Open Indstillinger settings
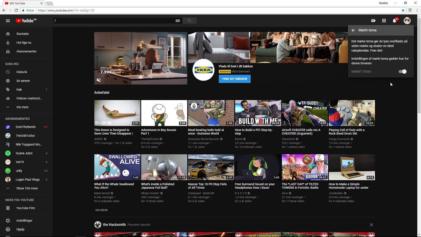The width and height of the screenshot is (421, 237). [26, 221]
